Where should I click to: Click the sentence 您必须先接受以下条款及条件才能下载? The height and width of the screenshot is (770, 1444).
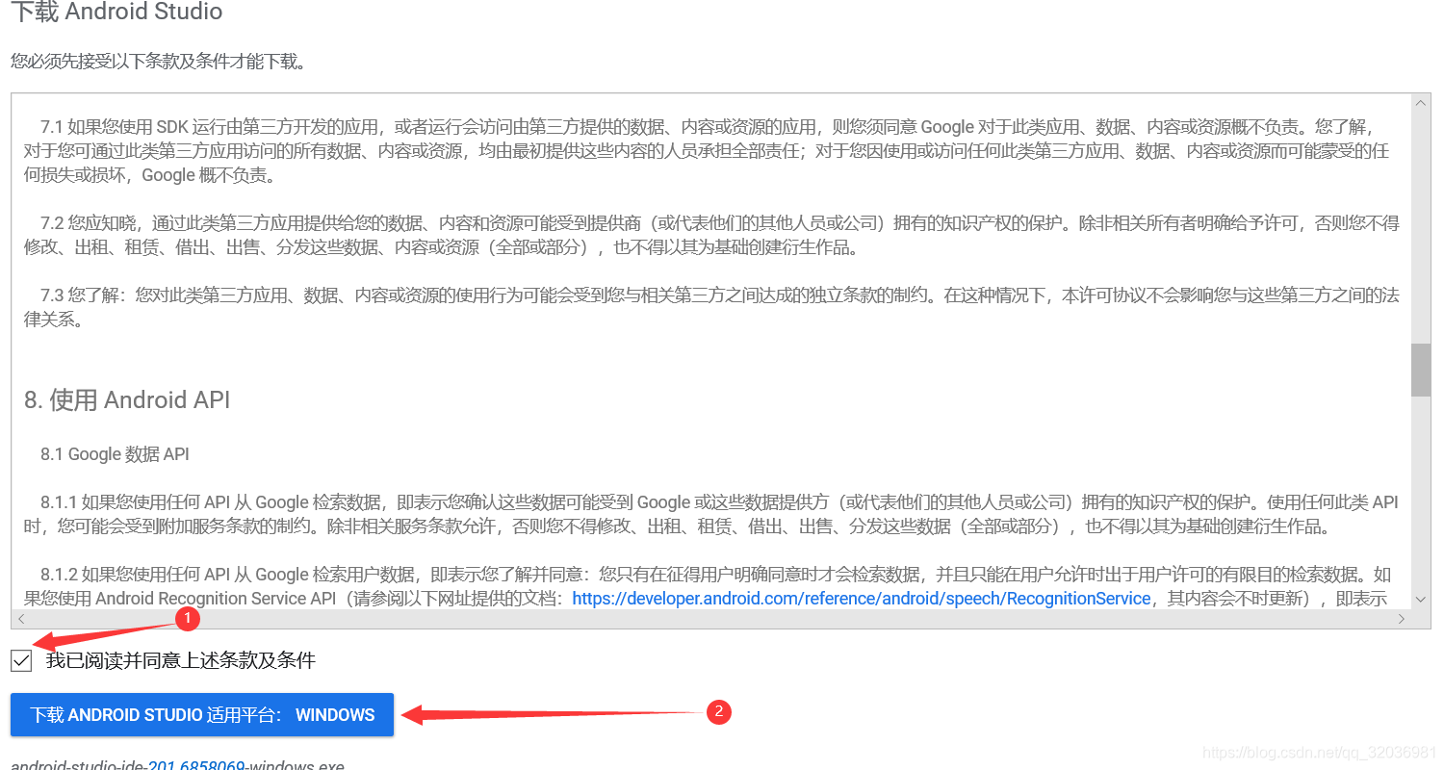[159, 63]
